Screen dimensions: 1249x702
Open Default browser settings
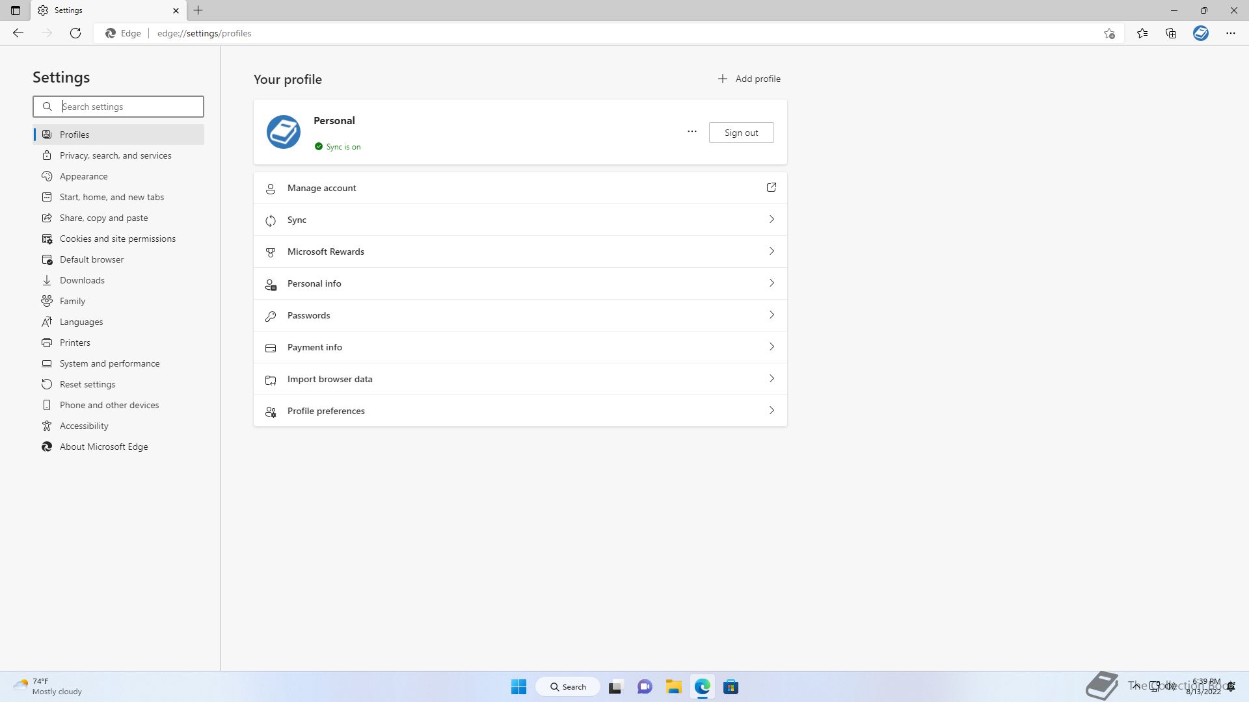[x=118, y=259]
